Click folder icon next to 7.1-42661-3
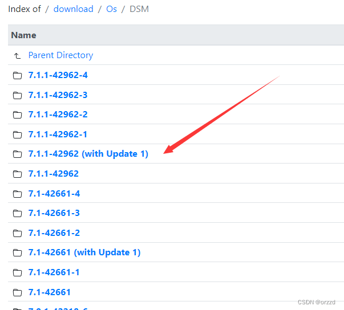 click(x=17, y=213)
